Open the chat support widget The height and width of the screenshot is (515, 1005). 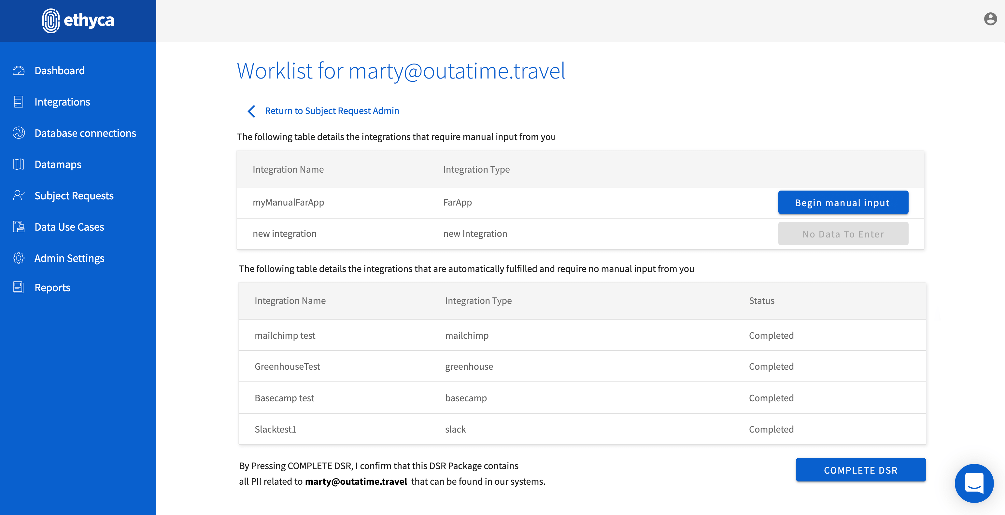[974, 483]
